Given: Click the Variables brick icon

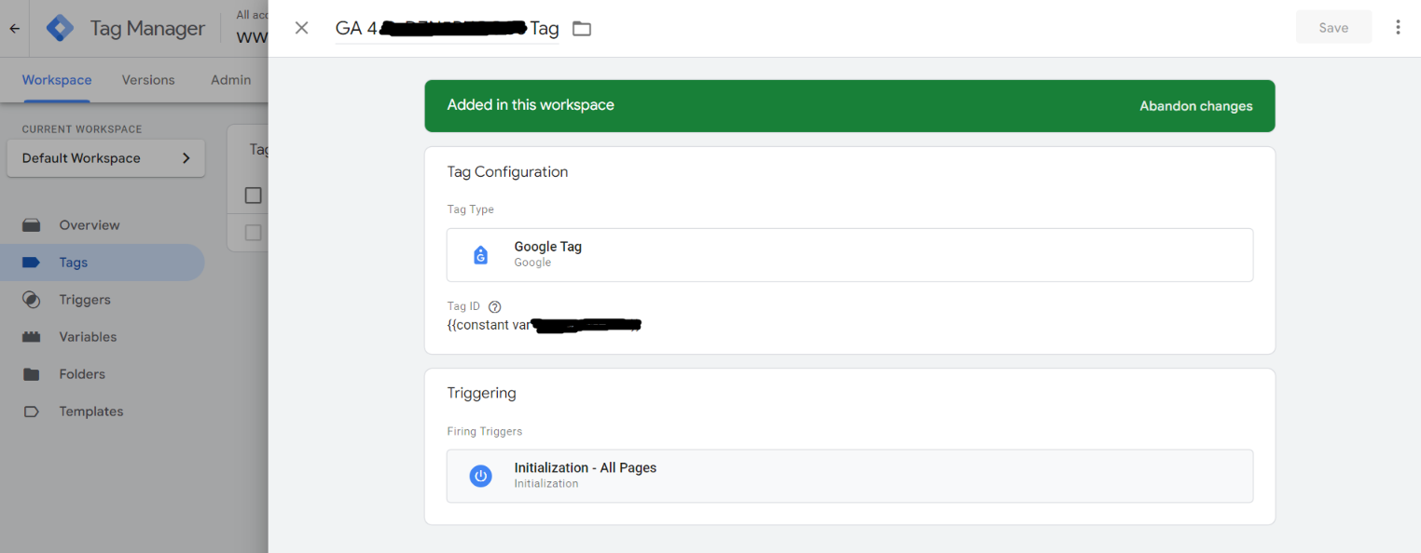Looking at the screenshot, I should click(x=31, y=337).
